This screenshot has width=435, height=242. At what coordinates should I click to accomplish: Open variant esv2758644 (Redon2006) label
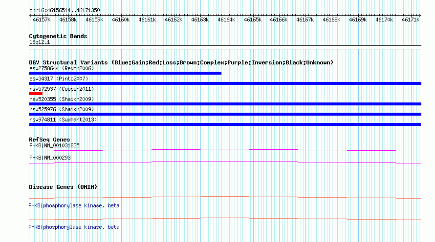point(62,68)
